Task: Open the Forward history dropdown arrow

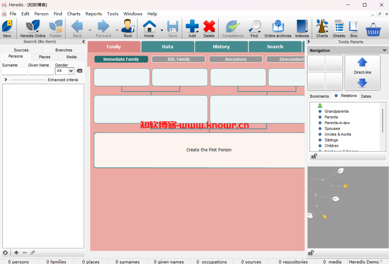Action: (117, 30)
